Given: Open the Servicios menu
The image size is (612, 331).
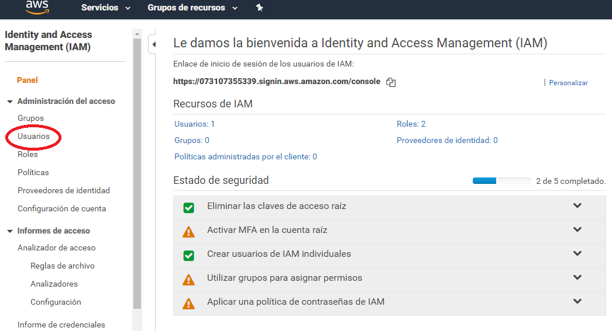Looking at the screenshot, I should [105, 8].
